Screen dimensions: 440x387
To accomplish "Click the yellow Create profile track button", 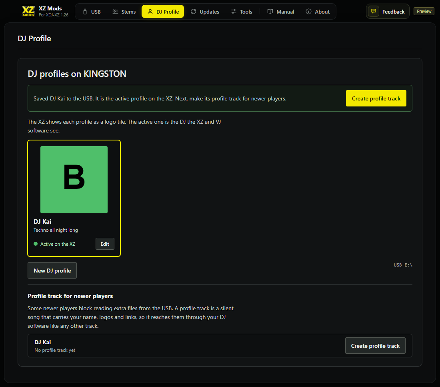I will coord(376,98).
